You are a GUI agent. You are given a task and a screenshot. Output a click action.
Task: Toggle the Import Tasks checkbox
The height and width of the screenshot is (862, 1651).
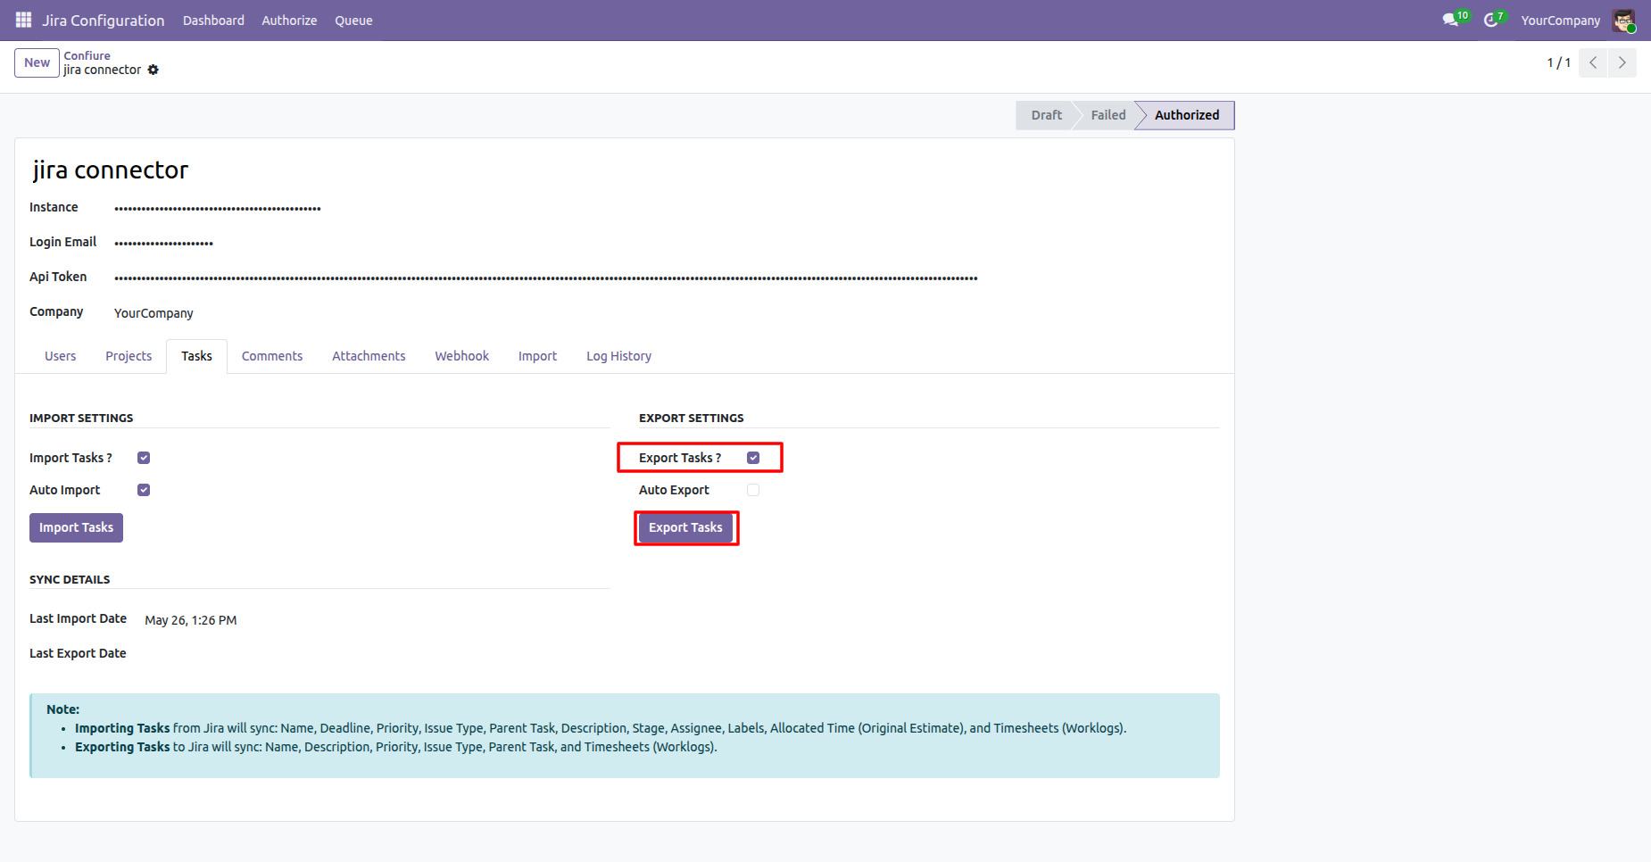click(x=144, y=458)
